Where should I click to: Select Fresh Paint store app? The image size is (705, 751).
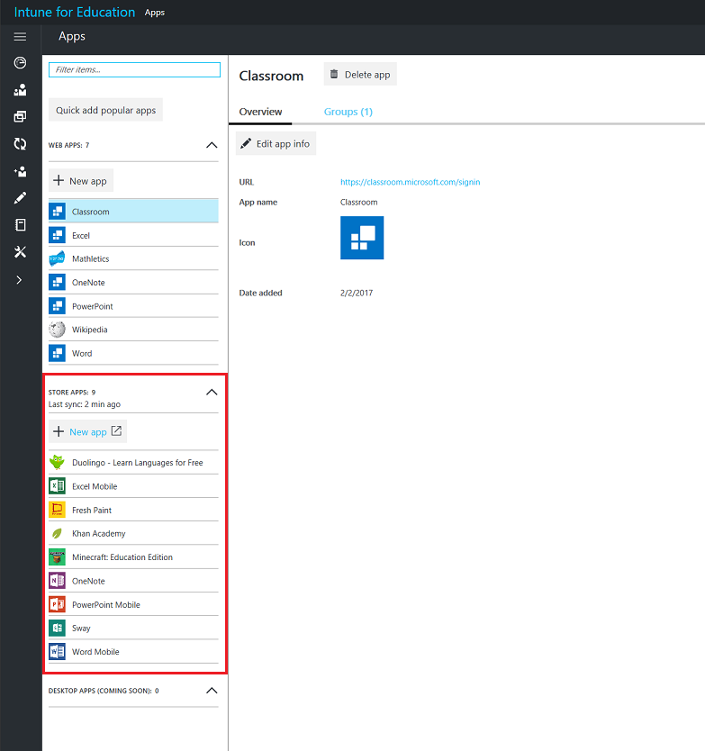point(133,510)
